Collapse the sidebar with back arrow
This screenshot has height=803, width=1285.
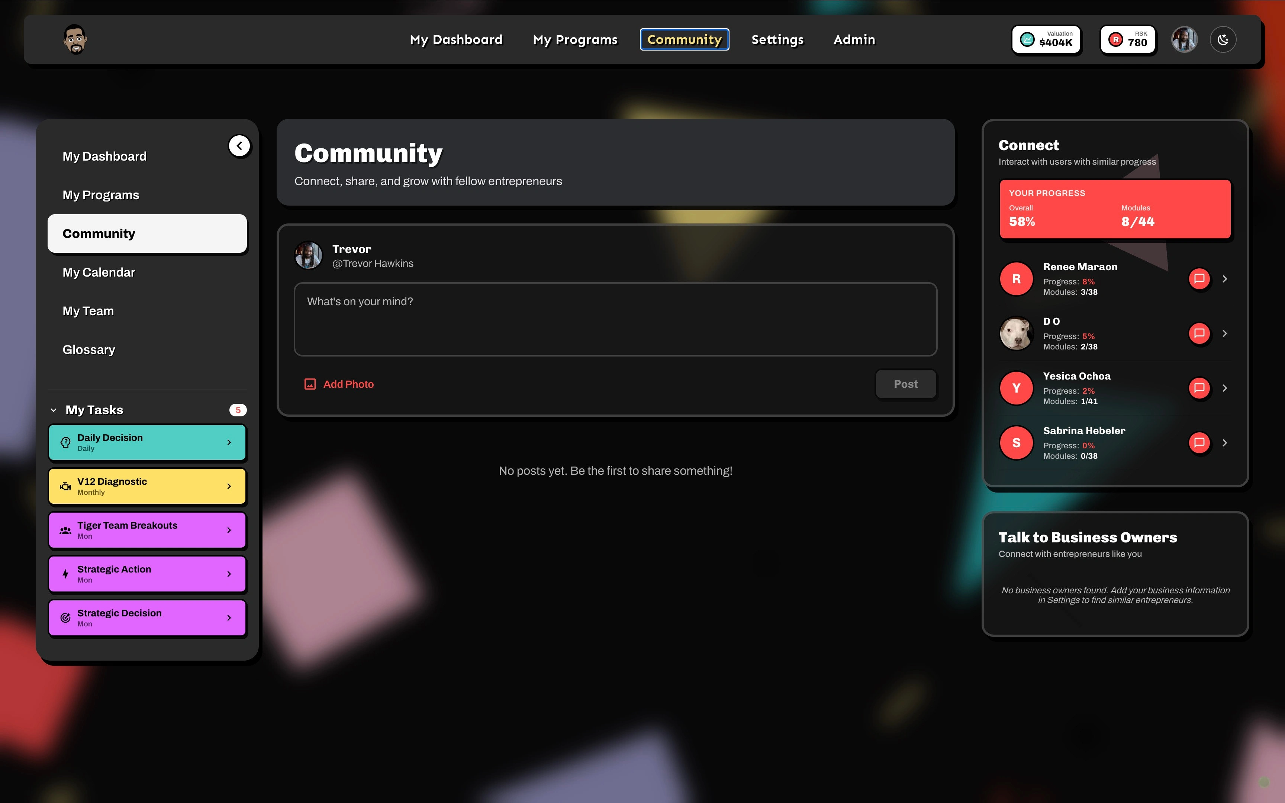pyautogui.click(x=239, y=145)
